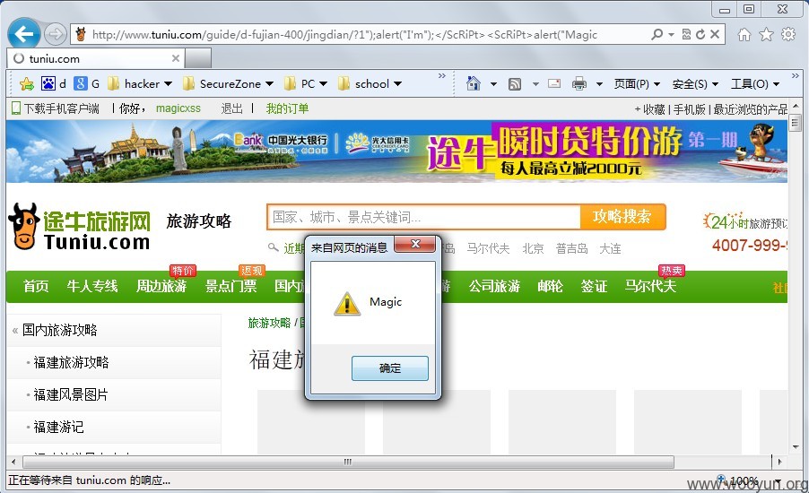
Task: Open the dropdown arrow beside home page icon
Action: pos(493,83)
